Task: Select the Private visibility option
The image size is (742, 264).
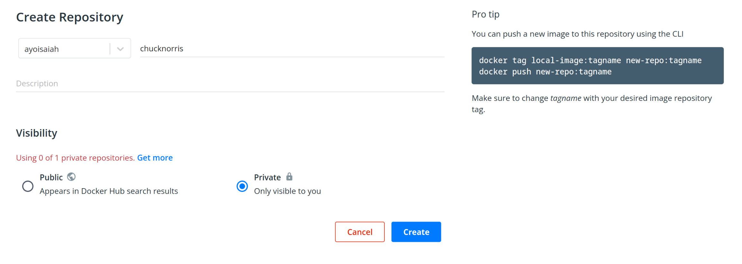Action: 242,186
